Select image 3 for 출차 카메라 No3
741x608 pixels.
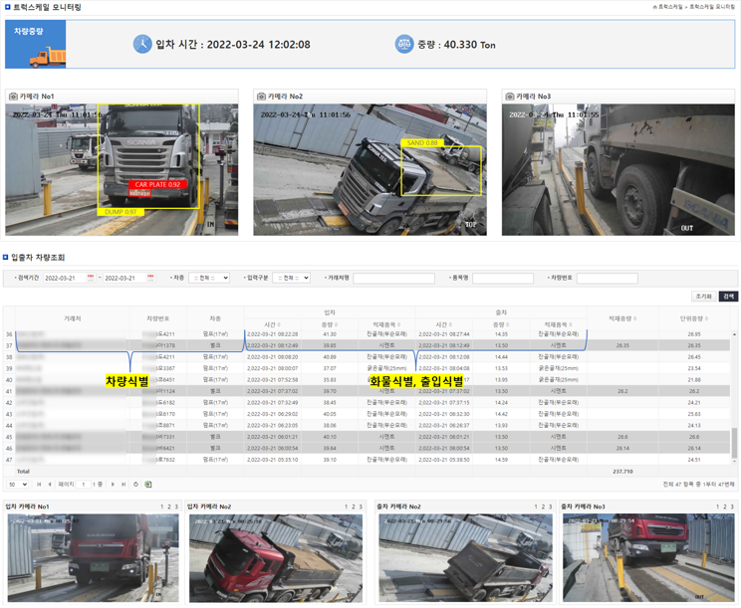(x=733, y=507)
